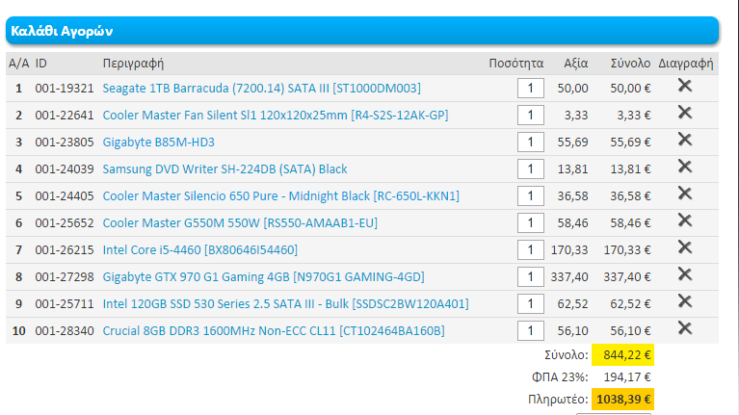
Task: Click the quantity box for Cooler Master Fan
Action: (x=531, y=115)
